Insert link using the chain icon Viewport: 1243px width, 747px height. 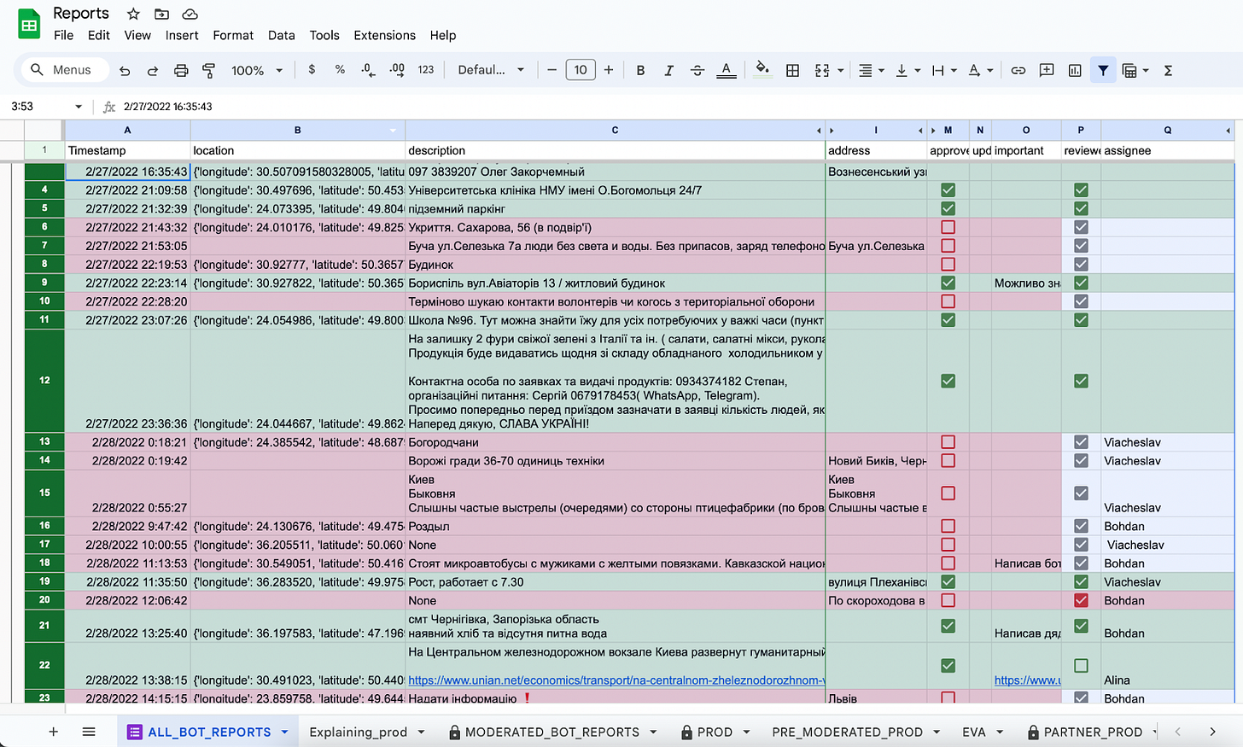pos(1018,71)
